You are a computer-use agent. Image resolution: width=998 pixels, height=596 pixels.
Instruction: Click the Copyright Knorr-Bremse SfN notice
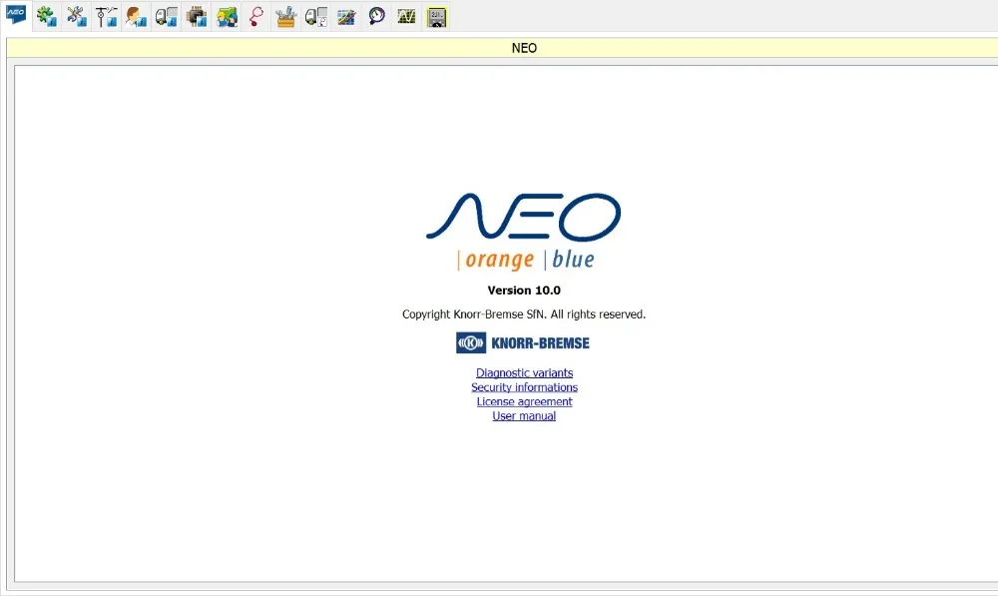coord(524,313)
